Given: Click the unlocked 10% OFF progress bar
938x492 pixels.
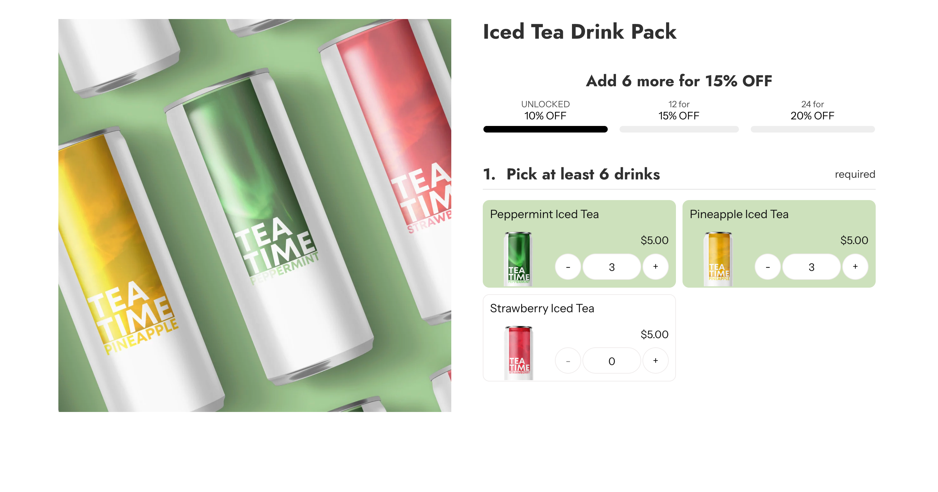Looking at the screenshot, I should pyautogui.click(x=545, y=129).
